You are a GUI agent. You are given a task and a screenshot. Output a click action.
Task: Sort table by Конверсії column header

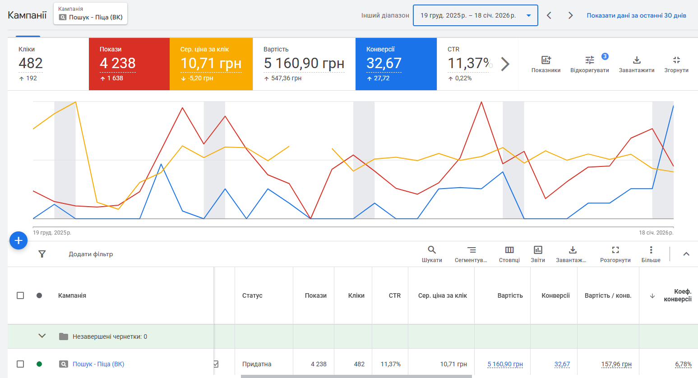pos(556,295)
